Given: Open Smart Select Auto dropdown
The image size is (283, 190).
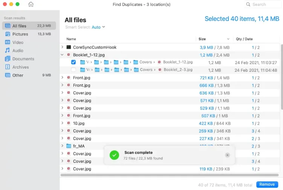Looking at the screenshot, I should pyautogui.click(x=98, y=27).
